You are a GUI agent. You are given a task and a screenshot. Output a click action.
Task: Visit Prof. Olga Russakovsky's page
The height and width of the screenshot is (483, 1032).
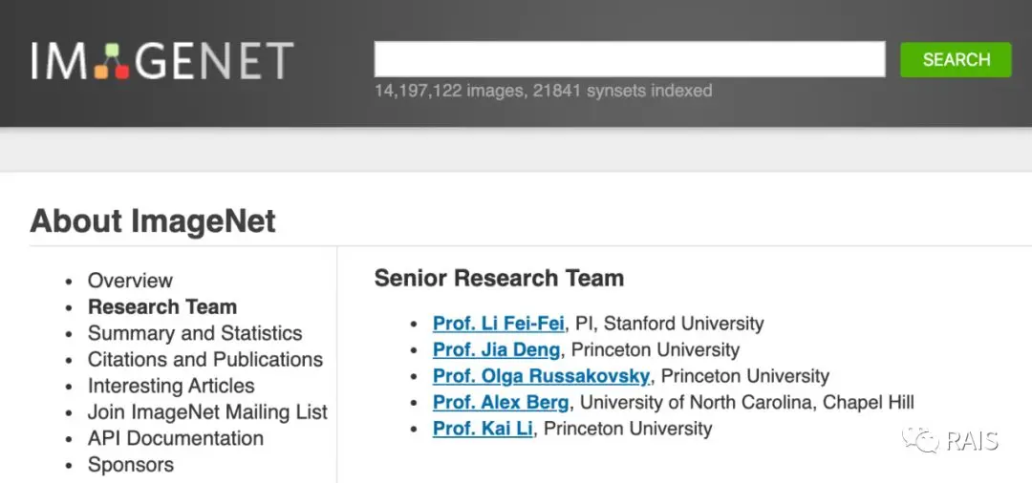coord(541,376)
